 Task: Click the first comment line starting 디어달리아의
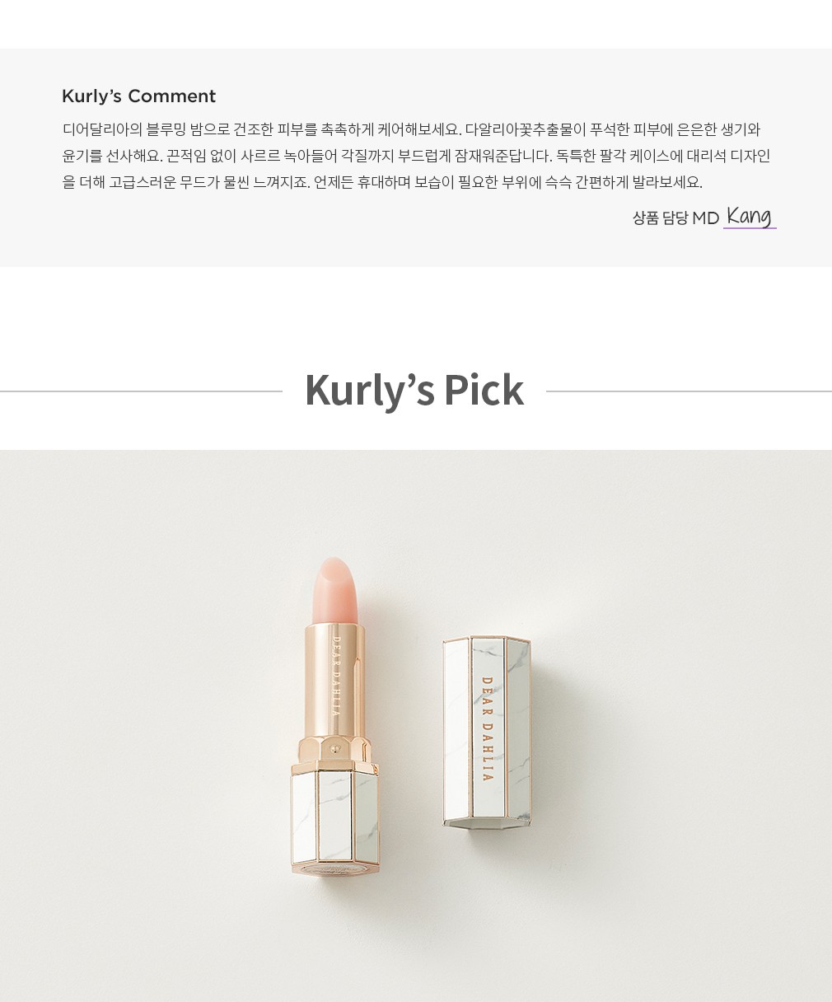(x=411, y=129)
